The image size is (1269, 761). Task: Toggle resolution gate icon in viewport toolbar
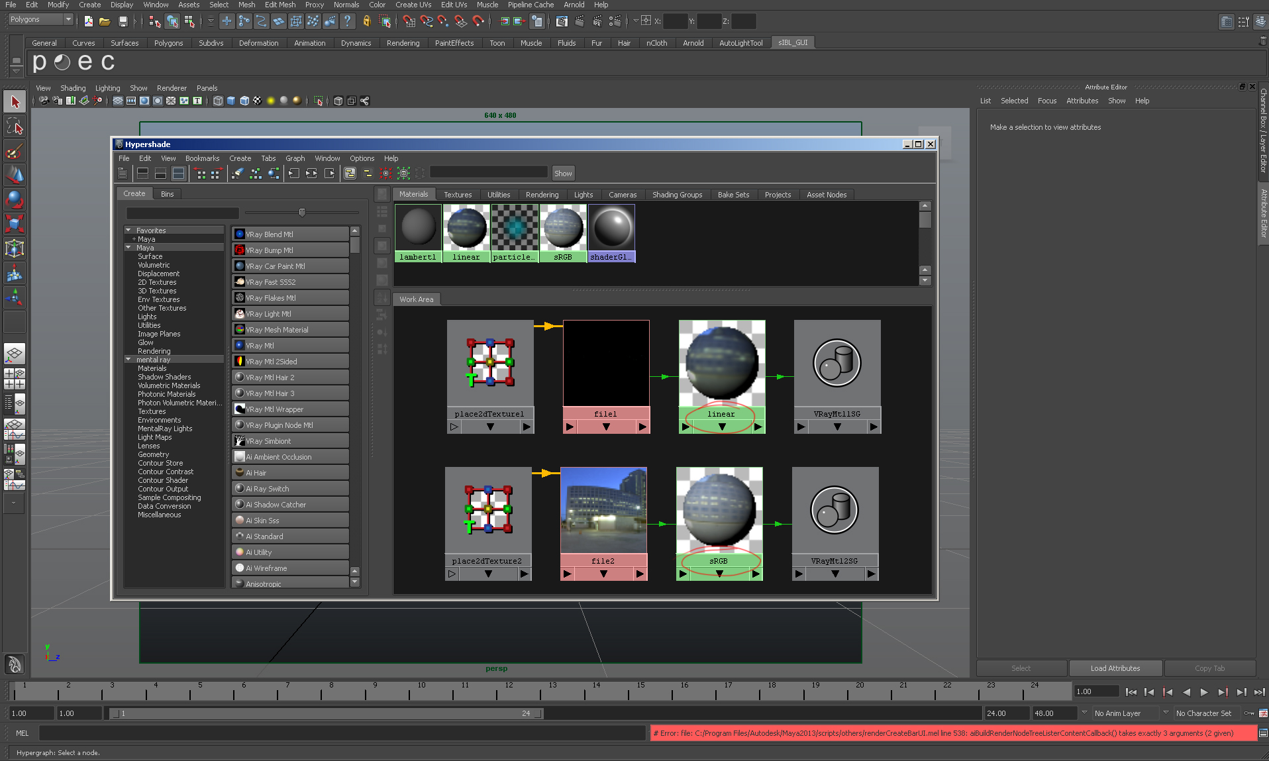(144, 101)
